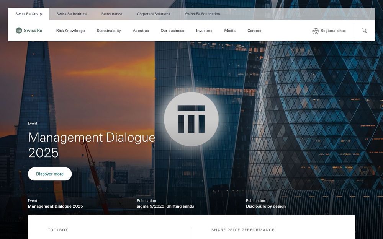Open the Our business menu

[172, 30]
